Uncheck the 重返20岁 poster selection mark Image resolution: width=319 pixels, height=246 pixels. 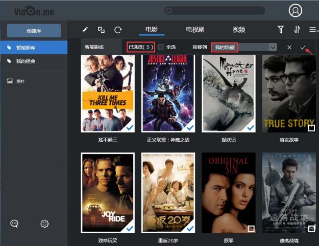(x=190, y=229)
